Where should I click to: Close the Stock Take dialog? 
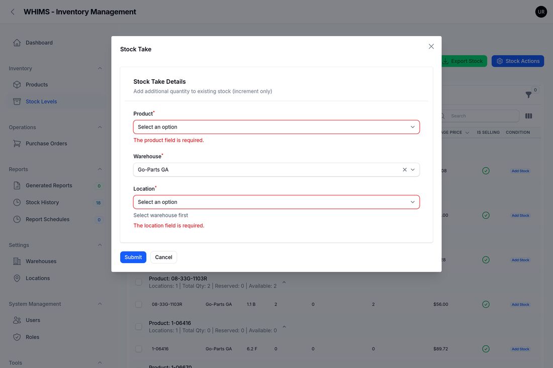coord(431,47)
